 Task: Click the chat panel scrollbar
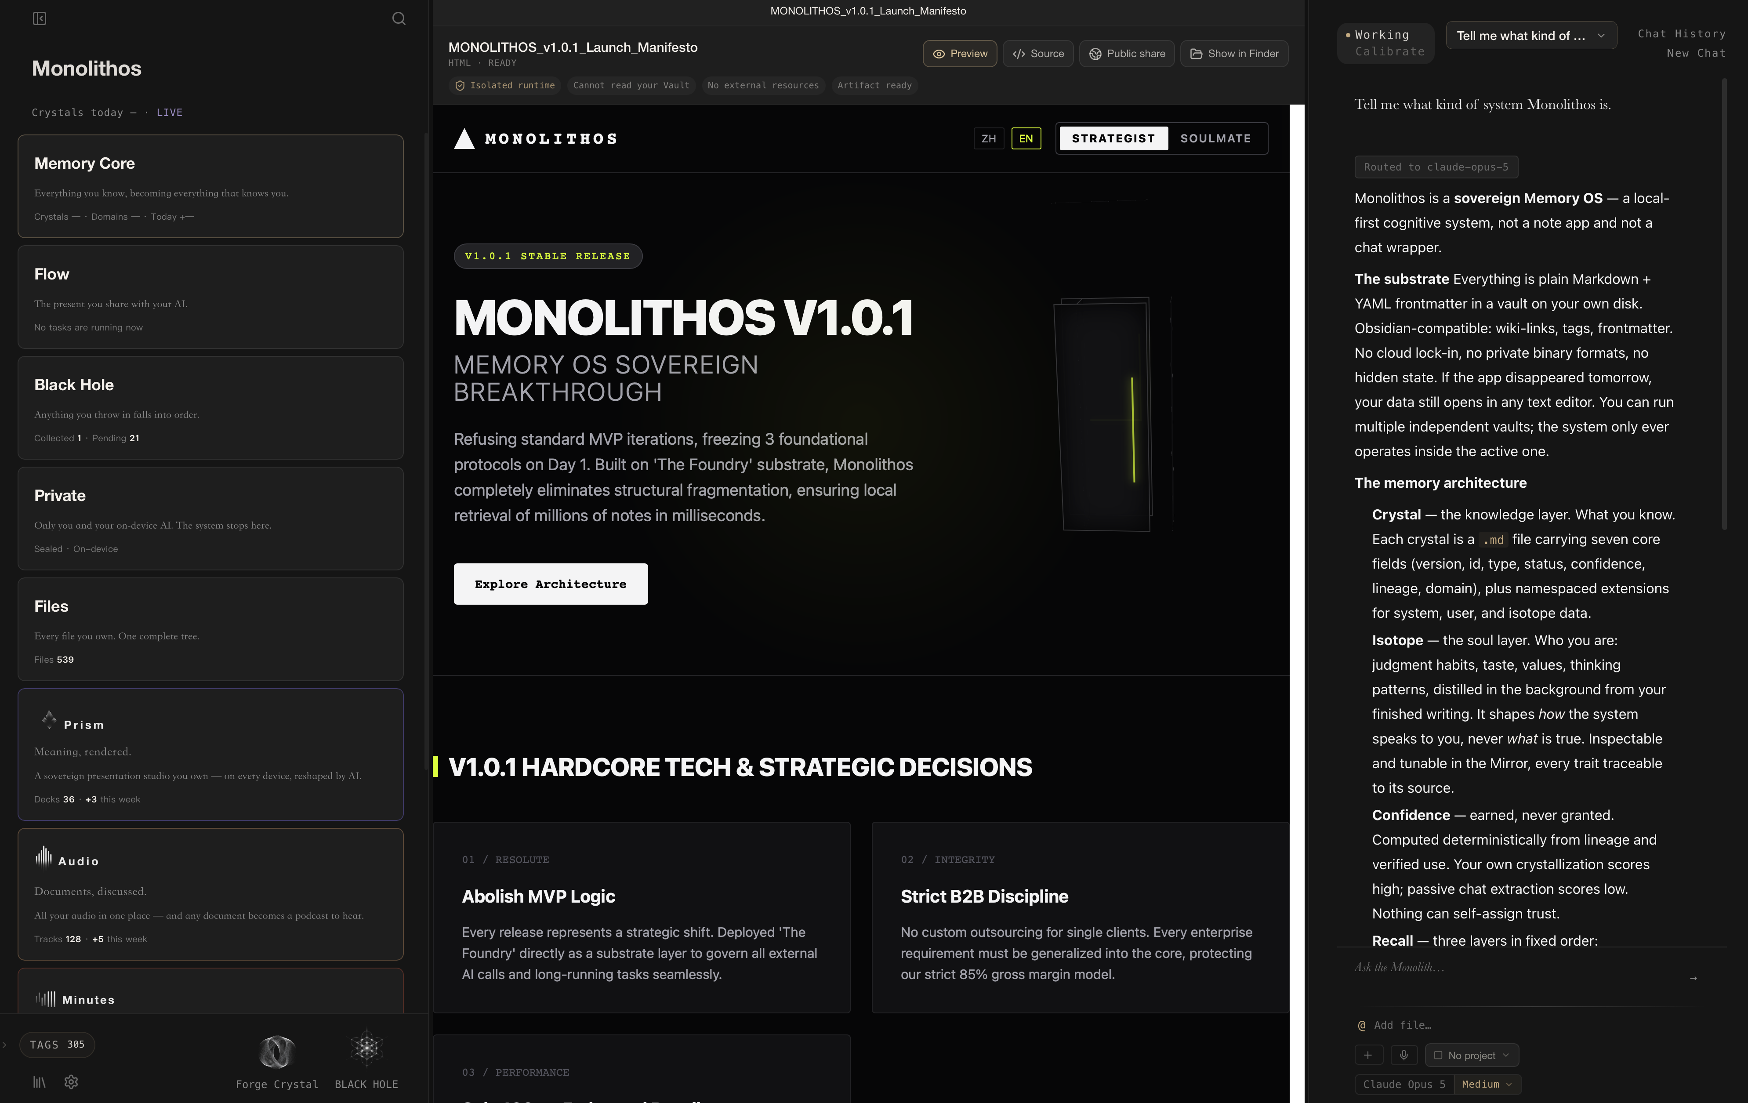click(x=1724, y=305)
